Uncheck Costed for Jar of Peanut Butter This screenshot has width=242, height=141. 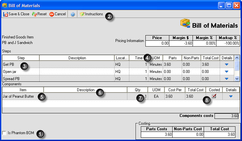(x=214, y=96)
